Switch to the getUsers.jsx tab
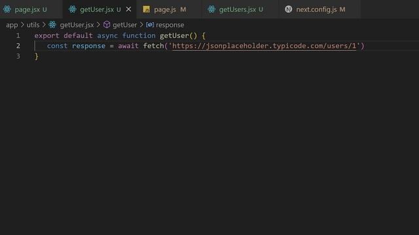Screen dimensions: 419x235 pyautogui.click(x=240, y=9)
